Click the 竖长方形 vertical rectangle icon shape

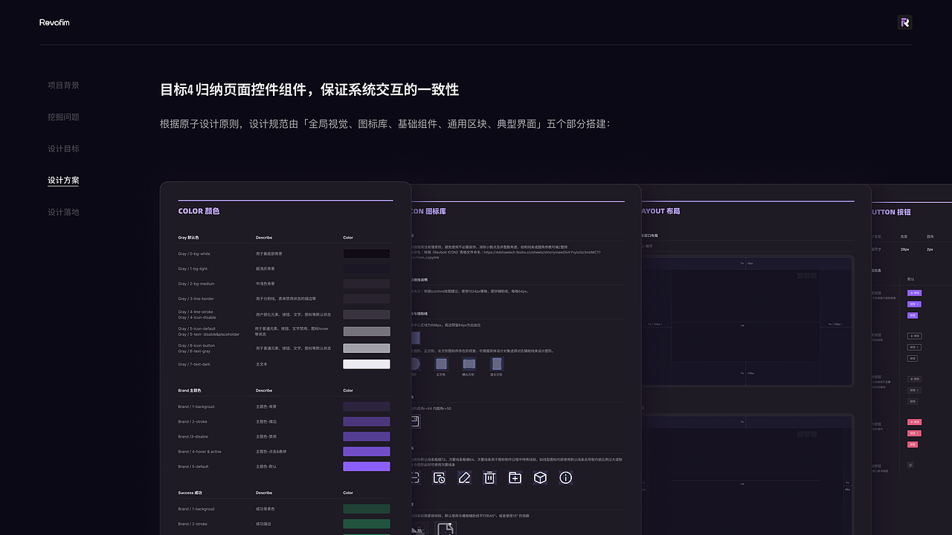click(496, 364)
